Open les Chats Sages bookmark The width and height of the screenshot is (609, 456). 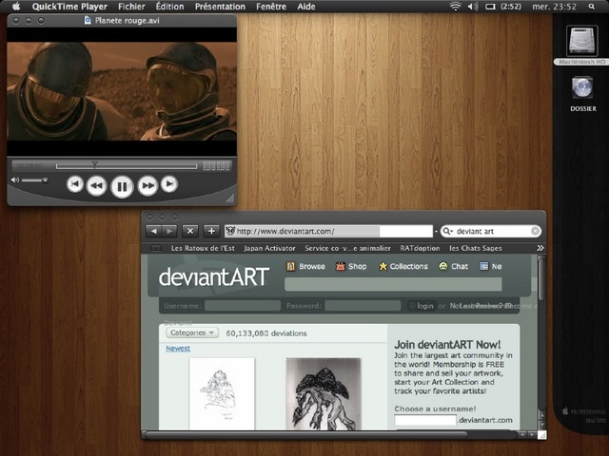[476, 248]
